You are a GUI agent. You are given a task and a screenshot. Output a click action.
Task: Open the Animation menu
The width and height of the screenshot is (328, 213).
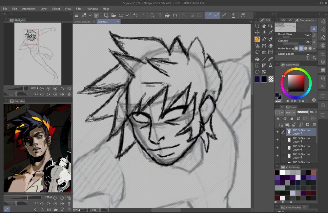coord(29,9)
